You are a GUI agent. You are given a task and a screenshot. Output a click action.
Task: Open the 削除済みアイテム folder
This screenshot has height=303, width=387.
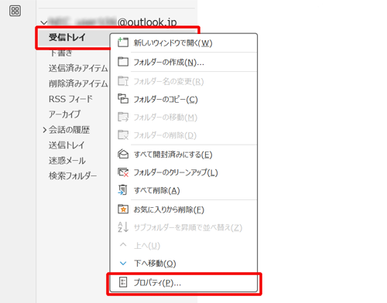(78, 83)
